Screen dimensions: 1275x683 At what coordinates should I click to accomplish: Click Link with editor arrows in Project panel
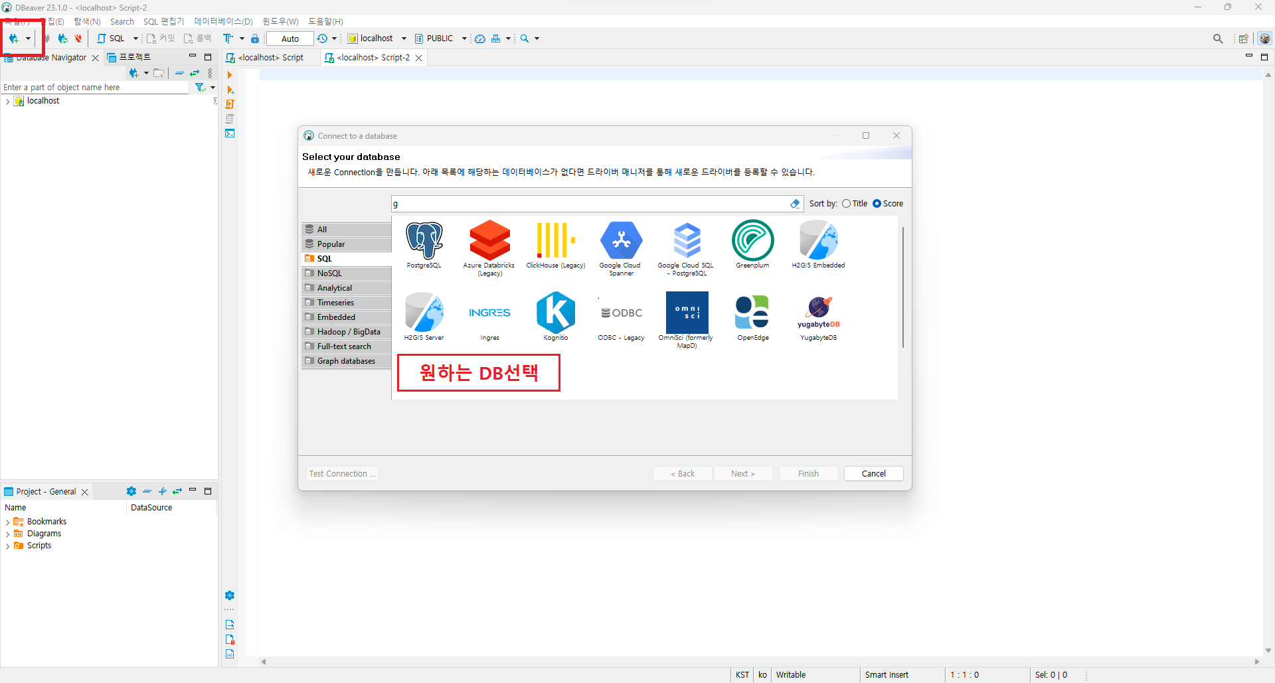pyautogui.click(x=177, y=491)
